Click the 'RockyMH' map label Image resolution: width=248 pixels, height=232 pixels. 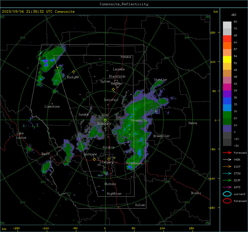point(73,77)
